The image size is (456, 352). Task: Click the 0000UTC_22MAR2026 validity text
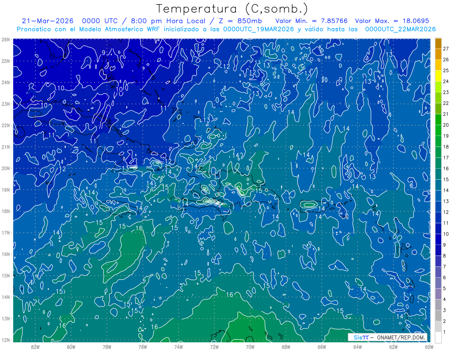click(400, 29)
